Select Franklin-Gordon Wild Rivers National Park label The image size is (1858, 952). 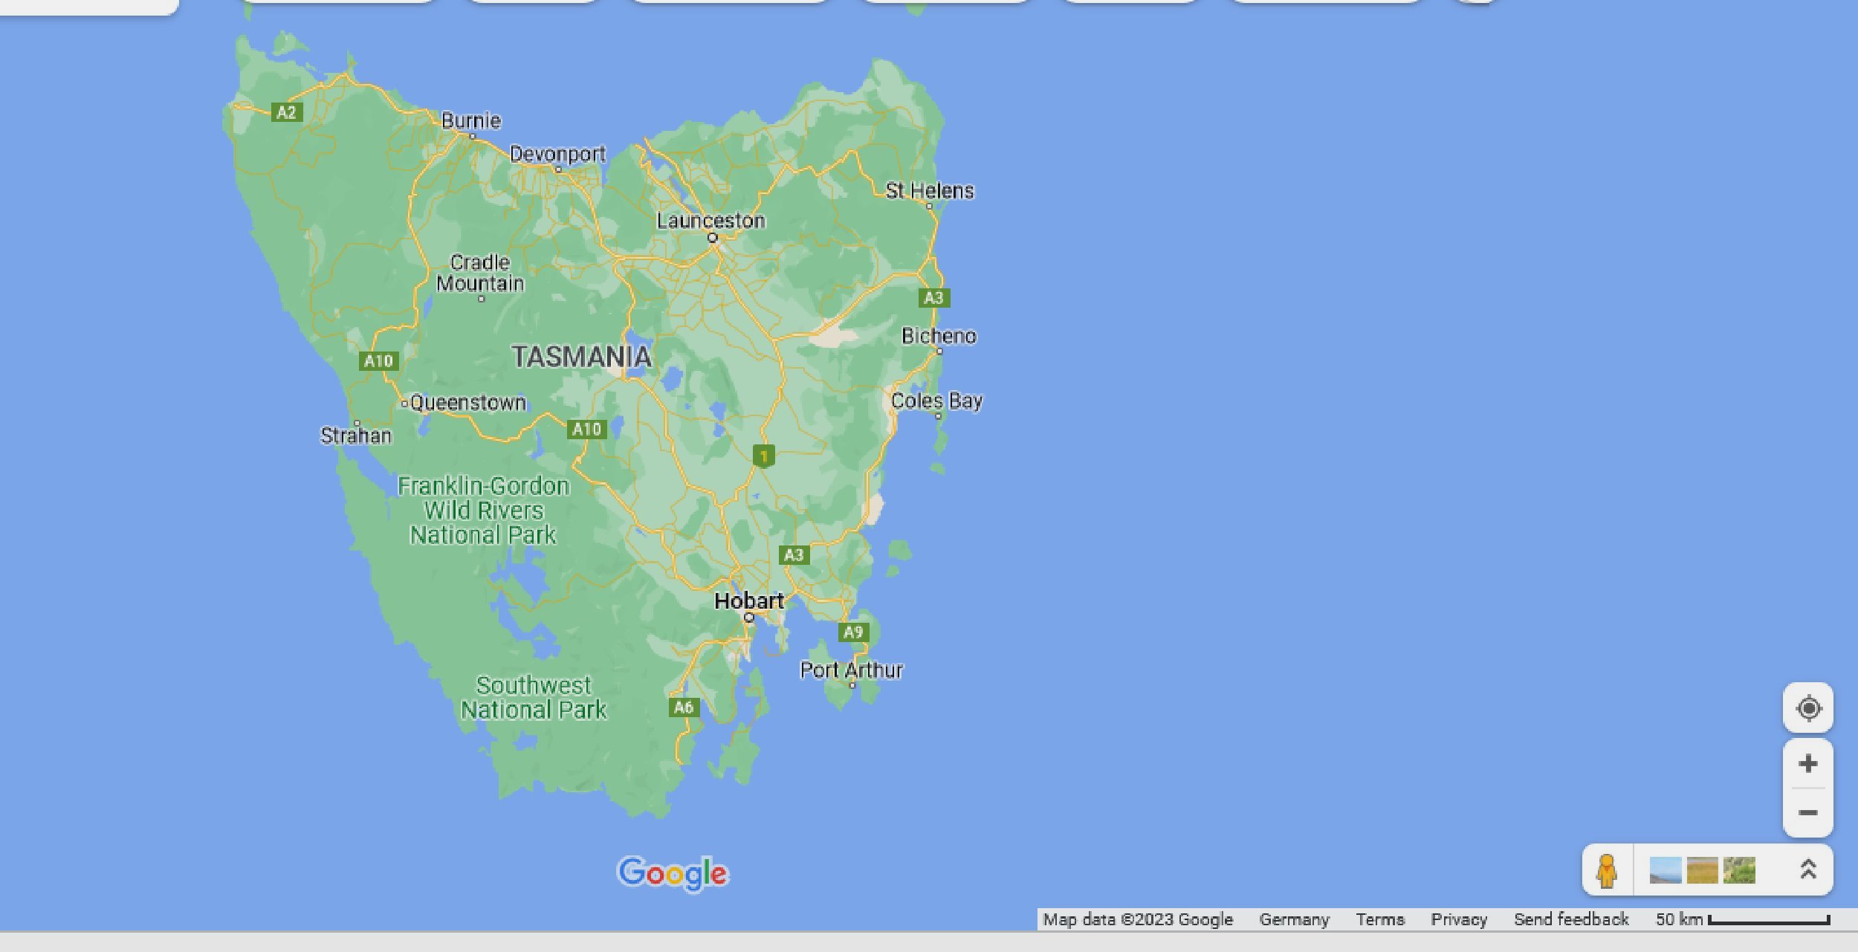[x=483, y=511]
